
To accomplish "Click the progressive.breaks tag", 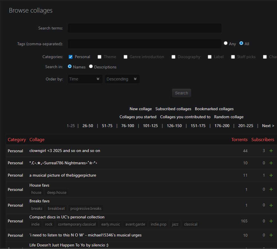I will point(86,209).
